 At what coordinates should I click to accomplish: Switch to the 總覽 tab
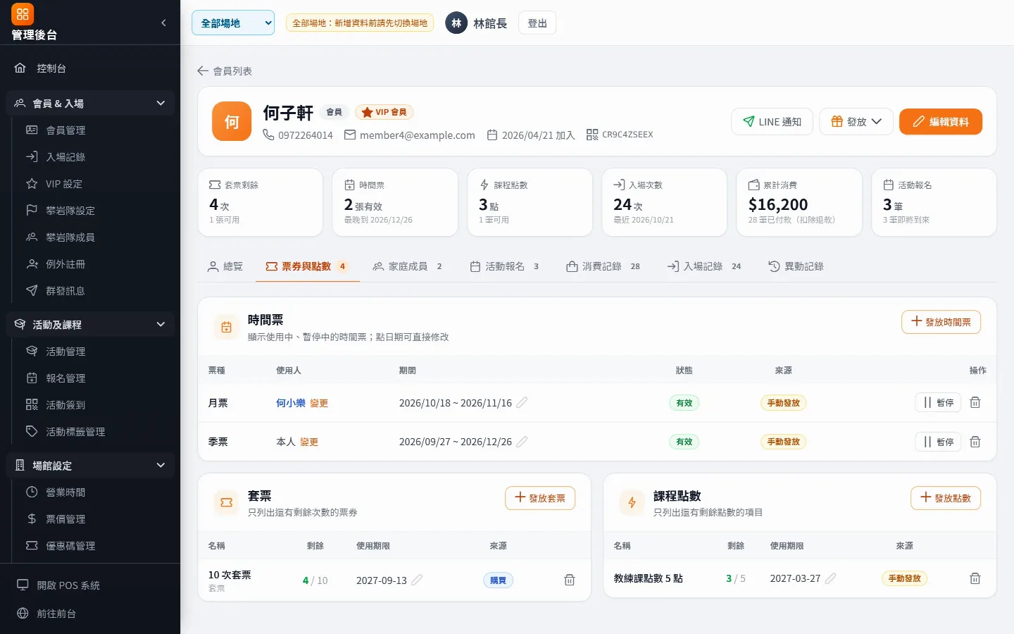pyautogui.click(x=225, y=266)
